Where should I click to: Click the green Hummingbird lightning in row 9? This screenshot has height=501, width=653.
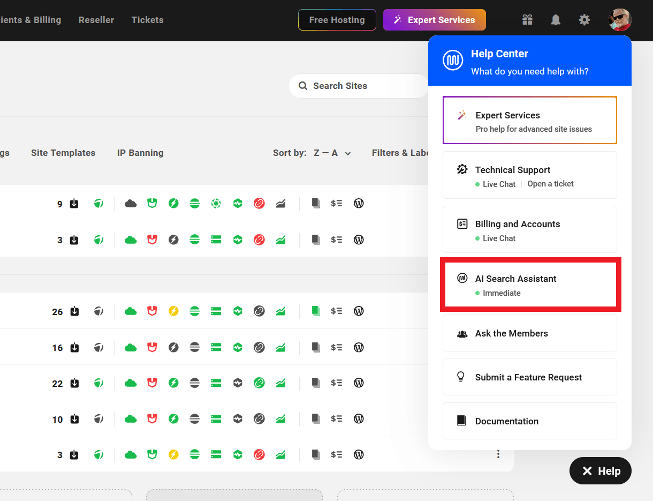click(x=173, y=204)
